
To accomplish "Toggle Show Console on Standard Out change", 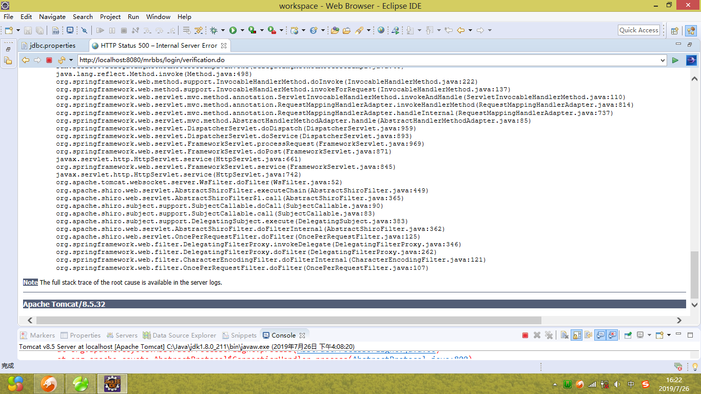I will coord(600,335).
